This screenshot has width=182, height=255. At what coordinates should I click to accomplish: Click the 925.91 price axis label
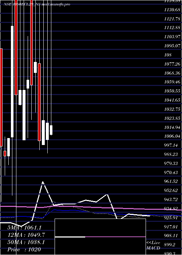171,217
